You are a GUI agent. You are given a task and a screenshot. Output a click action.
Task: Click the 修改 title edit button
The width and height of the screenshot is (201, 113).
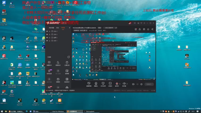click(99, 28)
